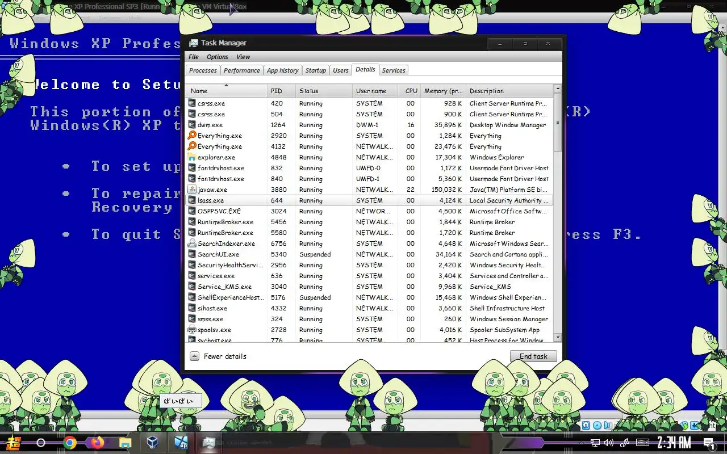Viewport: 727px width, 454px height.
Task: Click the End task button
Action: (533, 356)
